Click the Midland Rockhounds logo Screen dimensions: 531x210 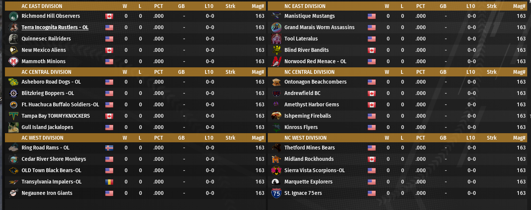[x=276, y=159]
